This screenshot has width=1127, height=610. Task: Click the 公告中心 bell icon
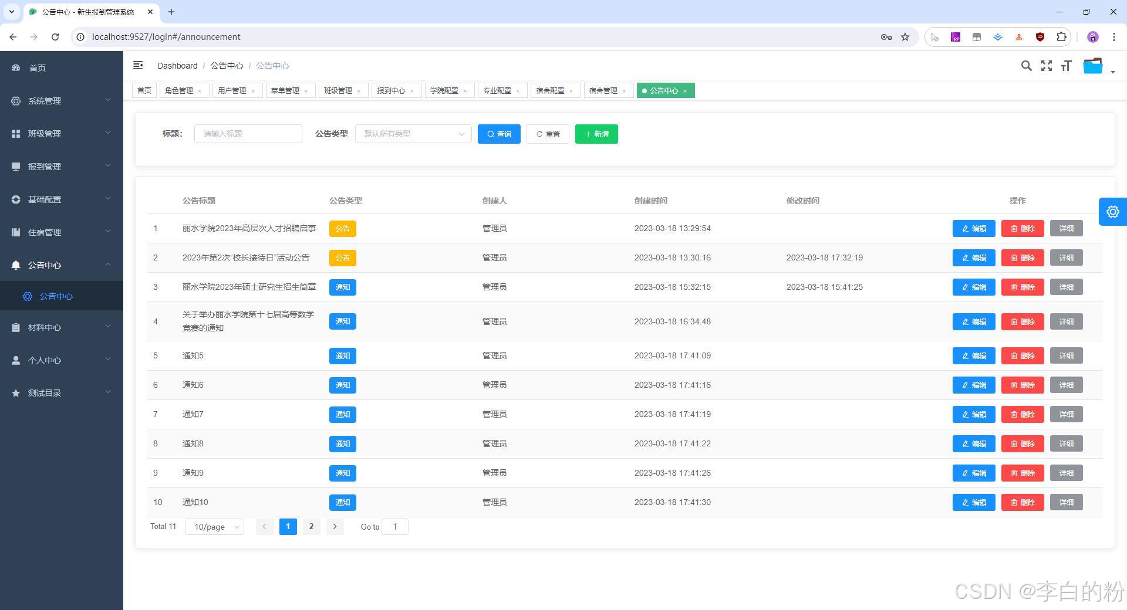[16, 265]
